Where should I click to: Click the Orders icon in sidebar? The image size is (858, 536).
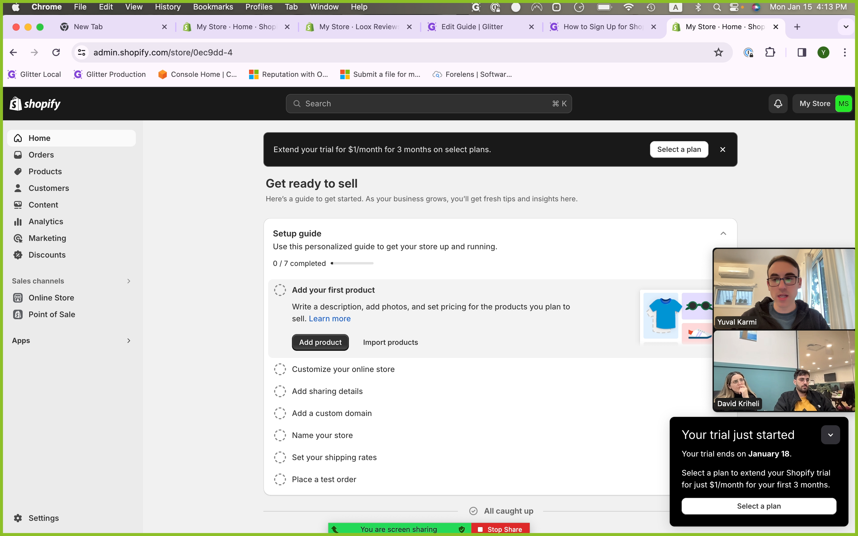pos(18,155)
